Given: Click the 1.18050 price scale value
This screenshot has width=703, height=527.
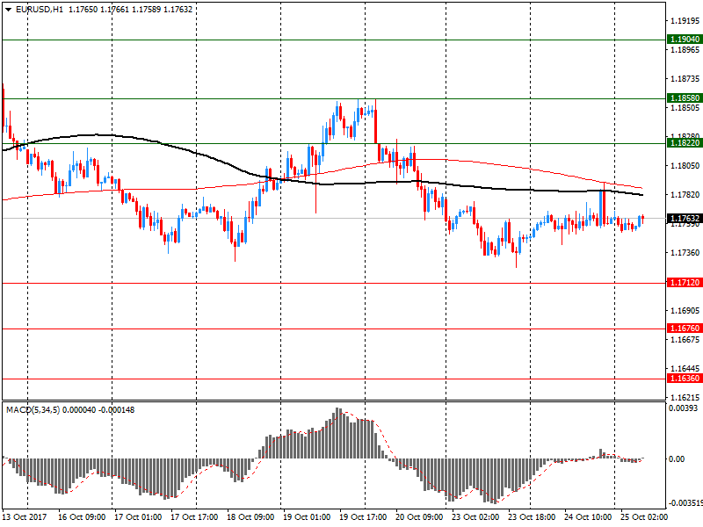Looking at the screenshot, I should coord(685,166).
